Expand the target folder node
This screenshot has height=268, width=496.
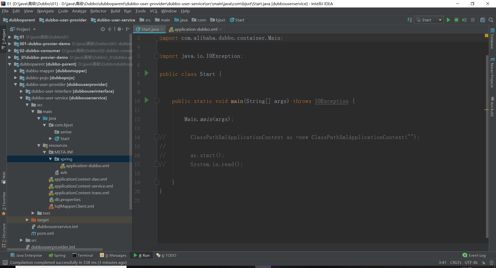tap(27, 220)
